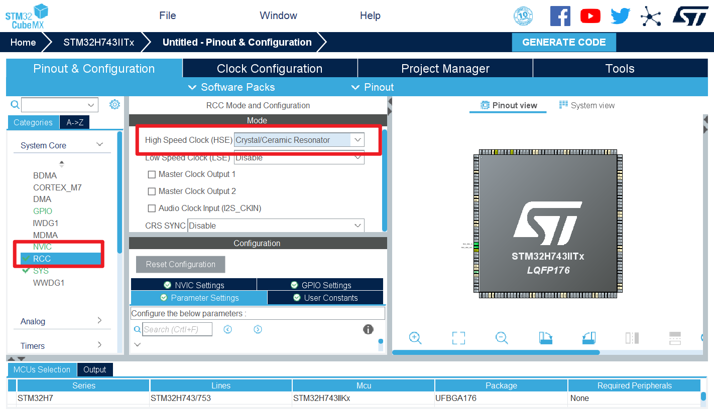Zoom out of the pinout view
The height and width of the screenshot is (415, 714).
[x=502, y=338]
